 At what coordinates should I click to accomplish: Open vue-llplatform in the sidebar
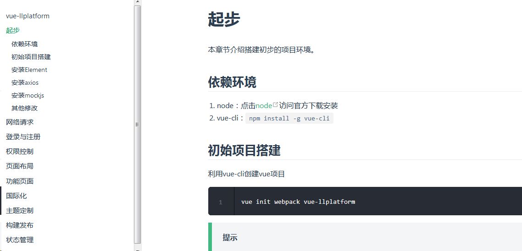point(28,16)
